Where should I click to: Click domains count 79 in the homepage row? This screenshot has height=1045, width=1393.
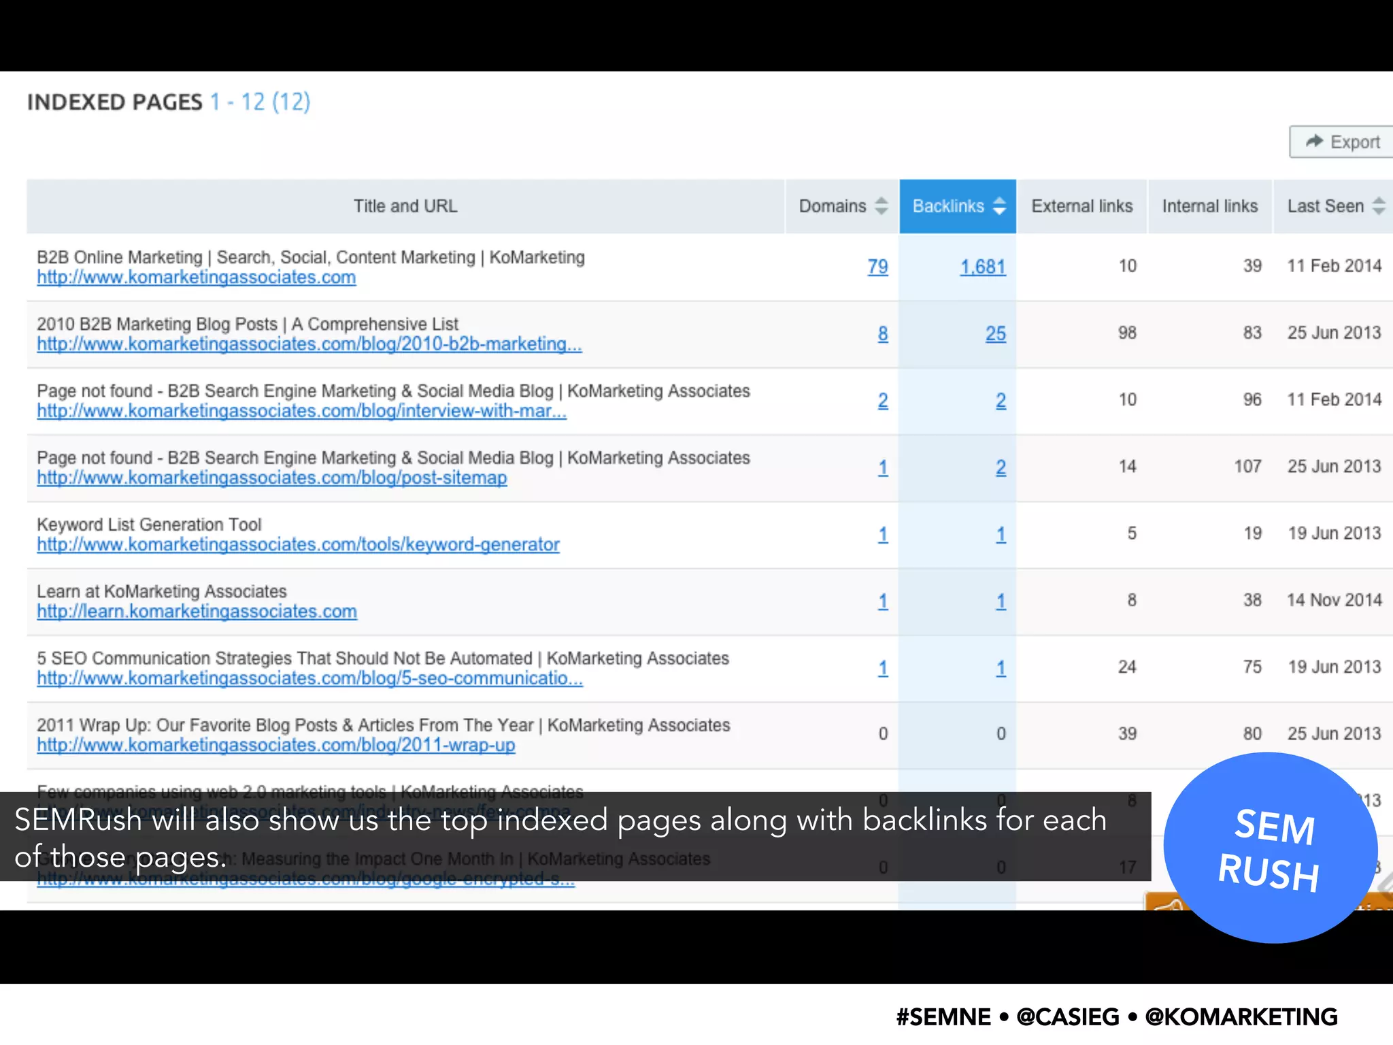pyautogui.click(x=877, y=267)
